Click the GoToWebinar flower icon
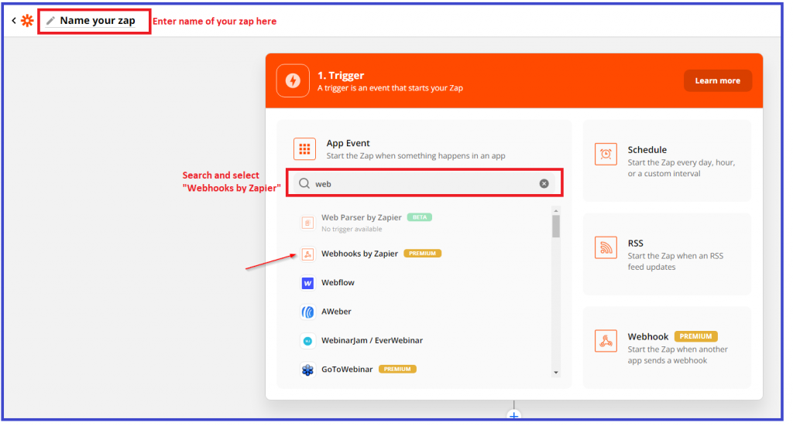This screenshot has width=793, height=426. pos(307,370)
